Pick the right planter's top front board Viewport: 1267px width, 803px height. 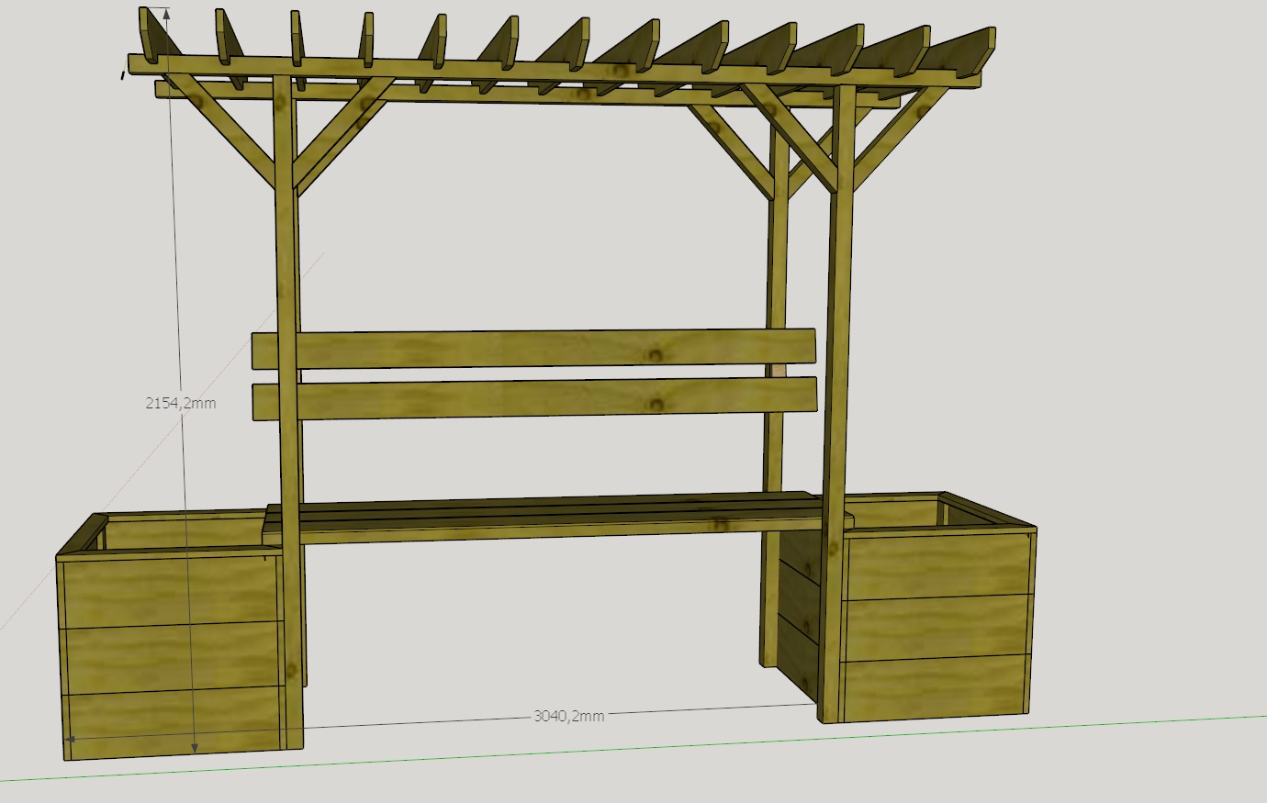pos(936,566)
